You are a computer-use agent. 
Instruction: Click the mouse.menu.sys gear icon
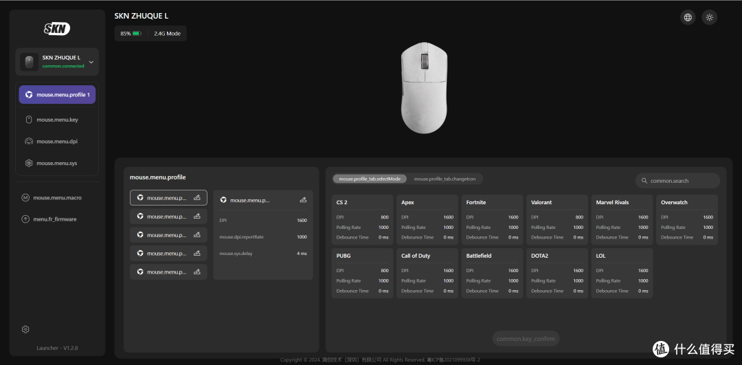tap(28, 163)
